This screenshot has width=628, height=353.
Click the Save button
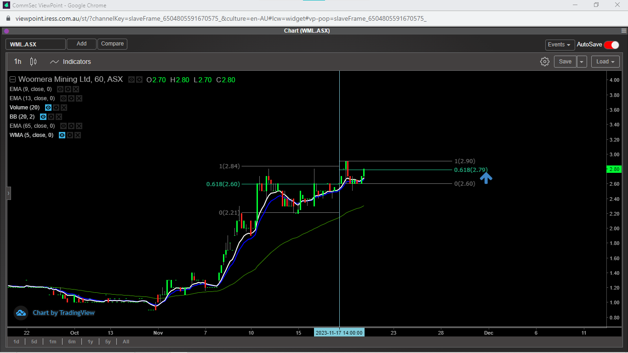click(565, 62)
